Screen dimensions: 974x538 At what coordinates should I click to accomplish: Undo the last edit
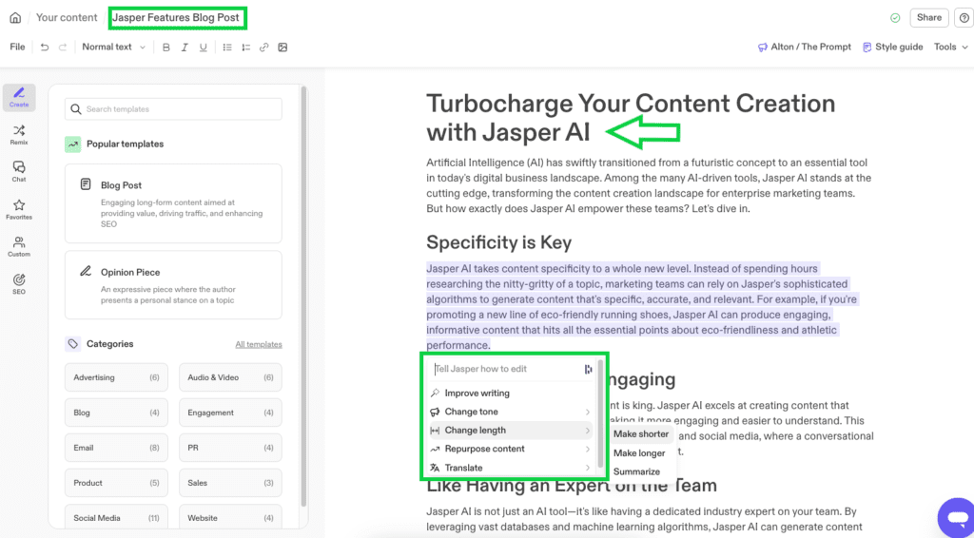tap(44, 48)
